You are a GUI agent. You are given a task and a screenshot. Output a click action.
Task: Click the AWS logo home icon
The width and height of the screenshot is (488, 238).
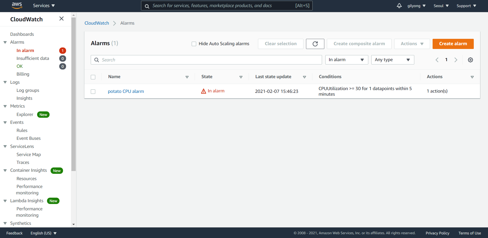pos(17,6)
